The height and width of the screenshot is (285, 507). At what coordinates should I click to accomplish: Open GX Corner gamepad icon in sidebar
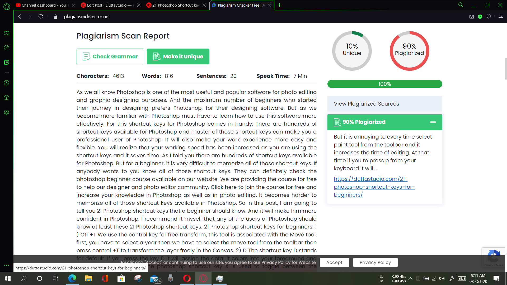coord(7,33)
